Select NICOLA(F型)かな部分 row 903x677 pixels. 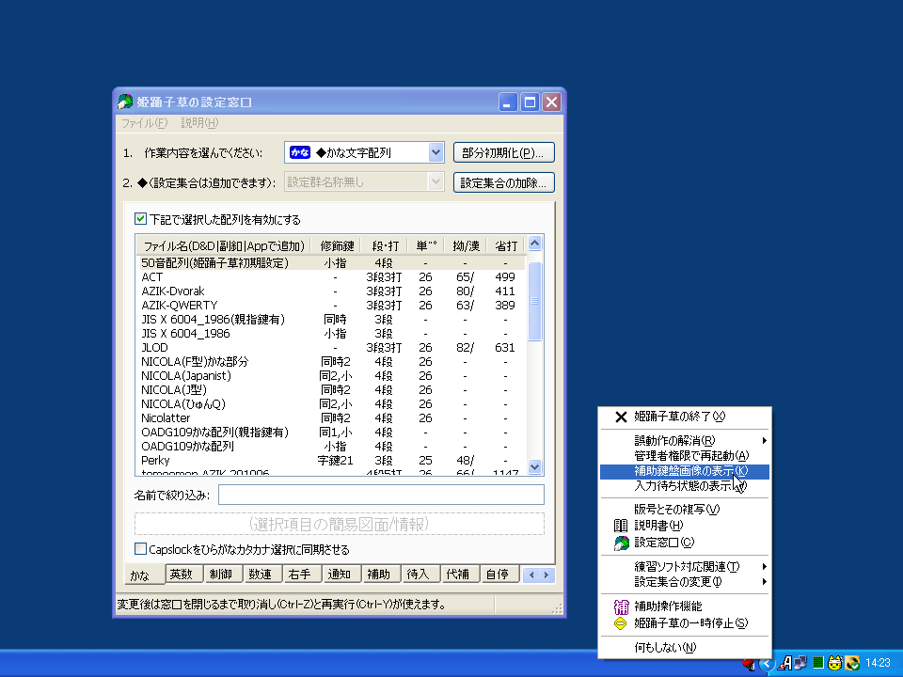pos(331,361)
